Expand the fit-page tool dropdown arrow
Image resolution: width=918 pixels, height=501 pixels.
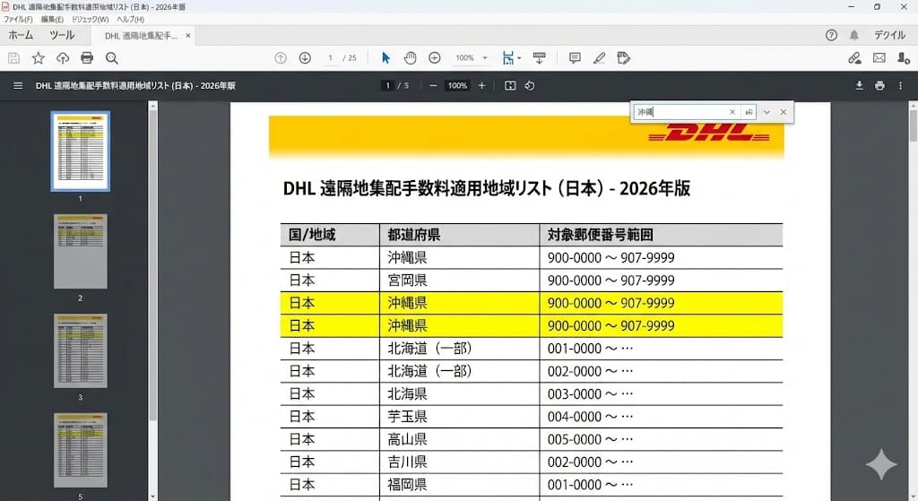(519, 58)
